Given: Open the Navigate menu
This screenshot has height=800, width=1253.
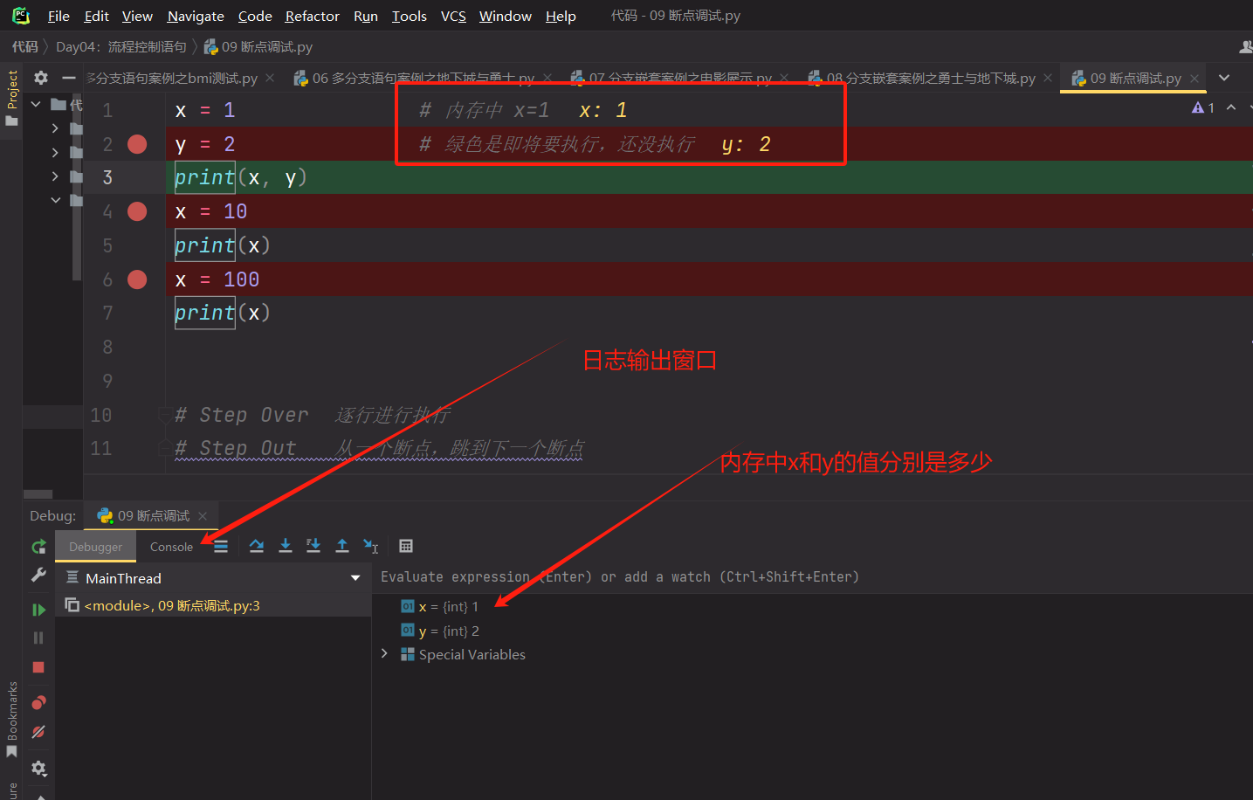Looking at the screenshot, I should (x=196, y=16).
